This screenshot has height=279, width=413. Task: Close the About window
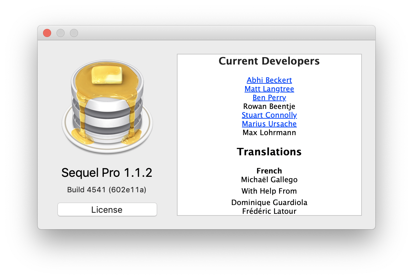point(47,33)
